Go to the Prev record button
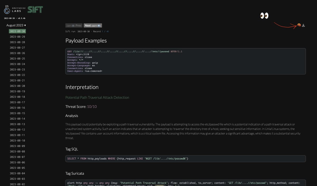Image resolution: width=317 pixels, height=186 pixels. [74, 26]
